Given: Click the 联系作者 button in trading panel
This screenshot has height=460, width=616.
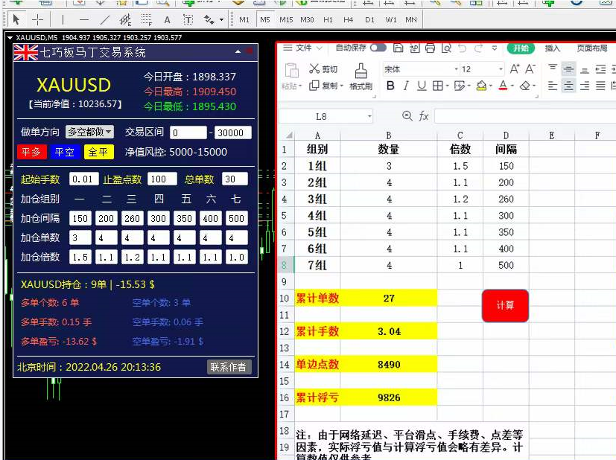Looking at the screenshot, I should 229,366.
